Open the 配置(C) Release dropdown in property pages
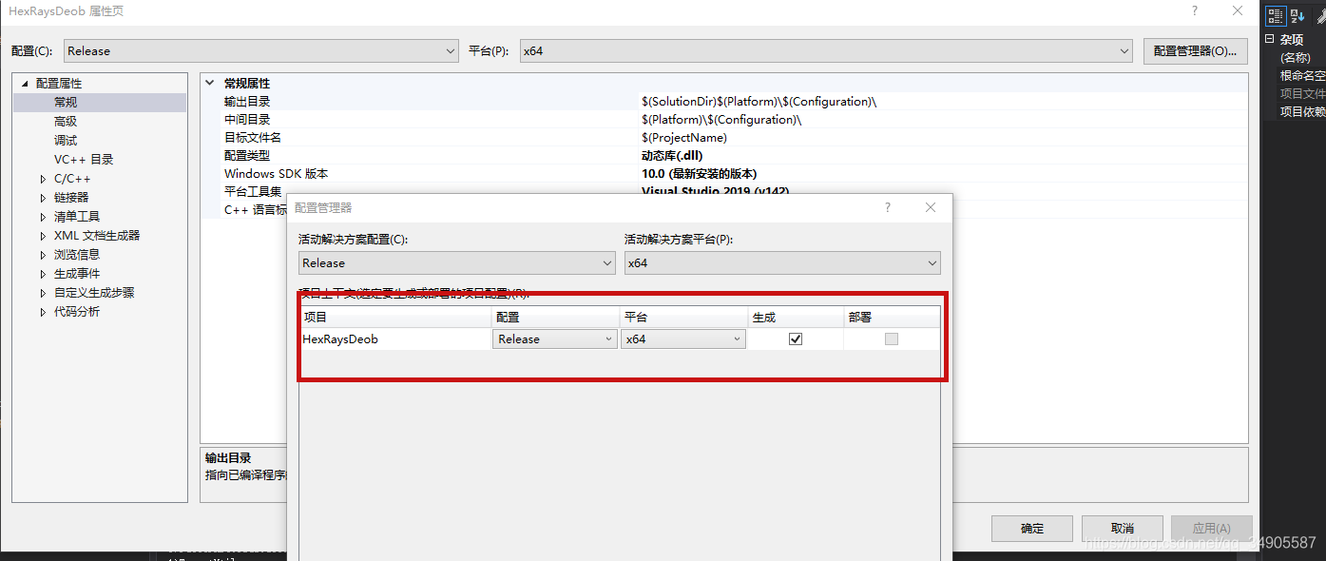This screenshot has height=561, width=1326. [x=261, y=51]
